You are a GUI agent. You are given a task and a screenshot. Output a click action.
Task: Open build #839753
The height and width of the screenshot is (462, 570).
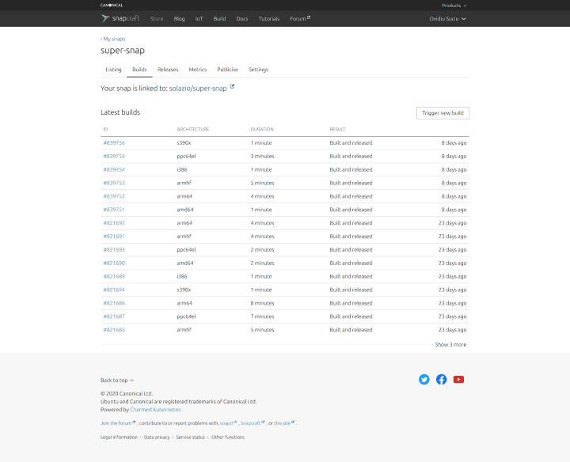tap(114, 183)
